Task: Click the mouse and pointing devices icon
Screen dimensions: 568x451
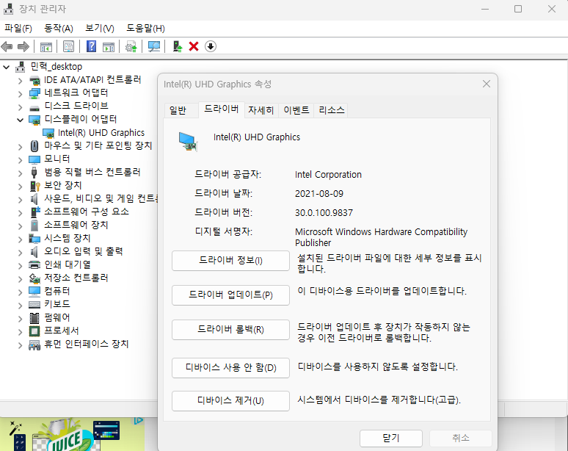Action: click(34, 146)
